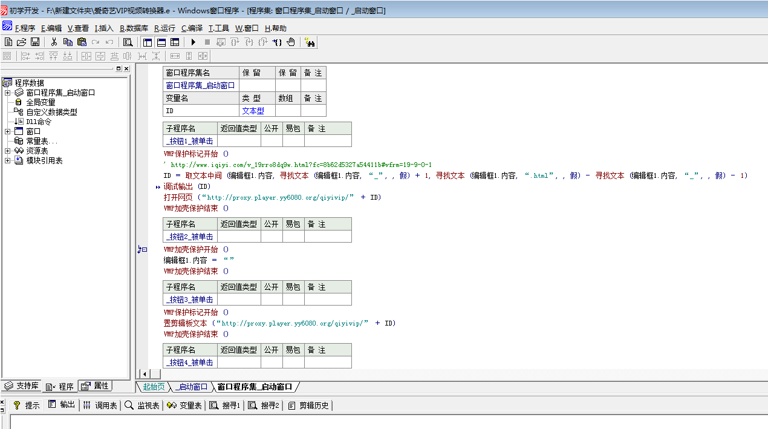This screenshot has height=429, width=768.
Task: Click the lightbulb icon on 提示 tab
Action: [17, 405]
